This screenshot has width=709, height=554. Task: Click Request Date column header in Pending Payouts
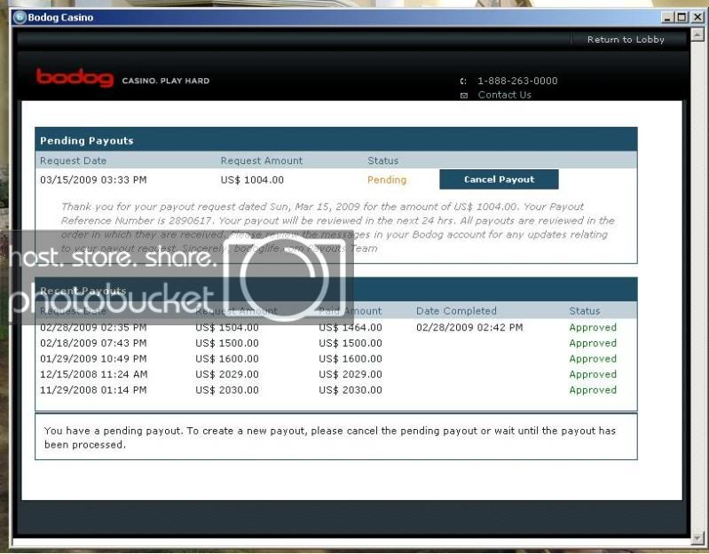[74, 160]
